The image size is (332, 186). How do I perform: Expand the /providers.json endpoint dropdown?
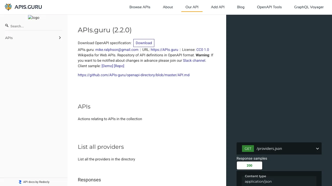point(317,149)
